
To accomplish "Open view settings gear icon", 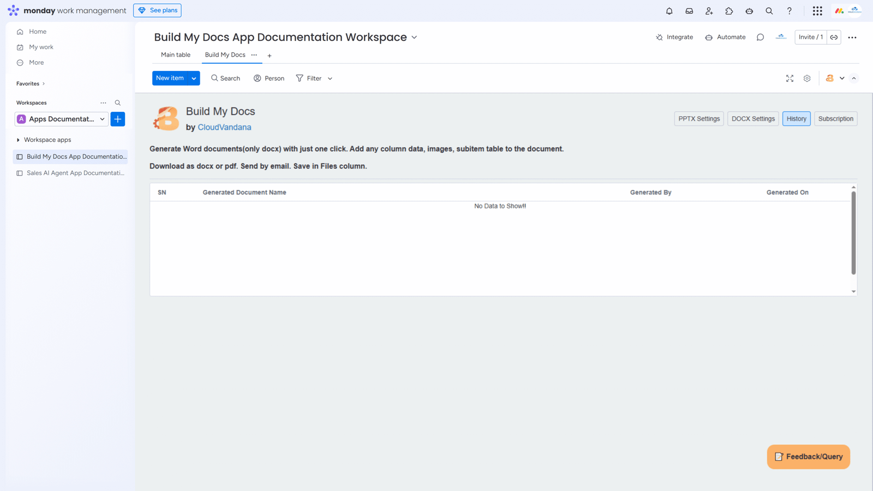I will pyautogui.click(x=807, y=79).
